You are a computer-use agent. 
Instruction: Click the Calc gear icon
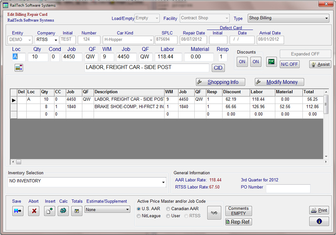(x=63, y=211)
